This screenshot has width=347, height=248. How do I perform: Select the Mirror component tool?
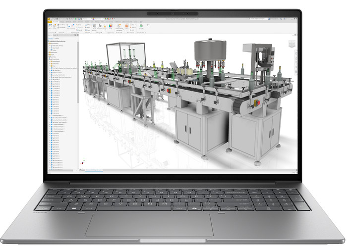[x=88, y=27]
